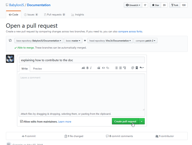Open the Issues tab
The height and width of the screenshot is (145, 192).
[31, 15]
